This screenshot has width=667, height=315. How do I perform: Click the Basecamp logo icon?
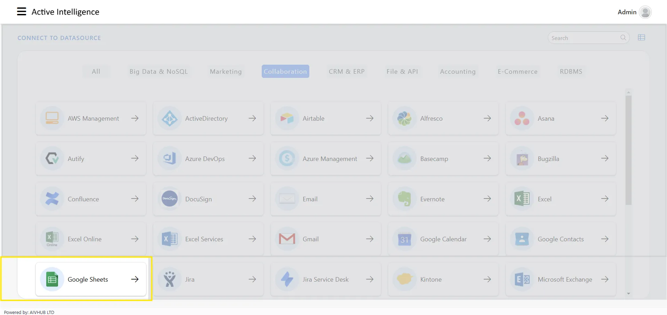click(x=405, y=159)
